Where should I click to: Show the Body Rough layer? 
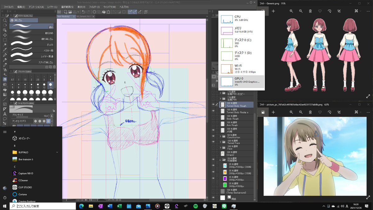coord(213,117)
